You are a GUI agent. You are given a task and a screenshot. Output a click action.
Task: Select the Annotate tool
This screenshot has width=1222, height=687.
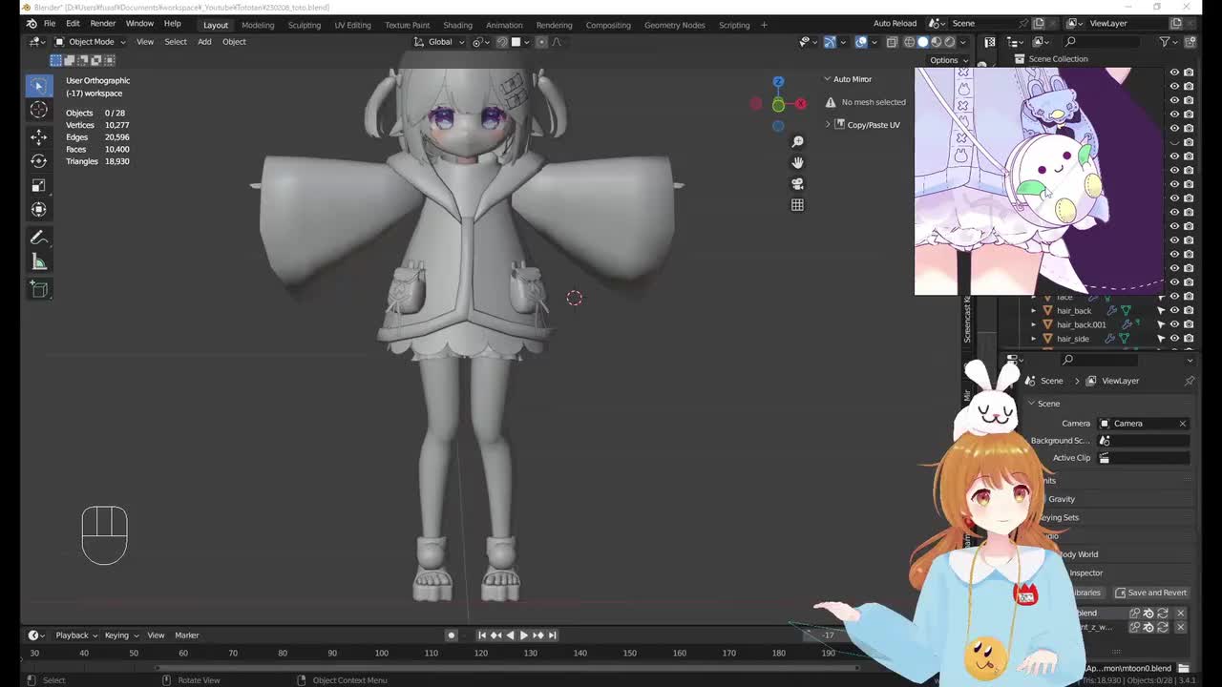click(39, 238)
